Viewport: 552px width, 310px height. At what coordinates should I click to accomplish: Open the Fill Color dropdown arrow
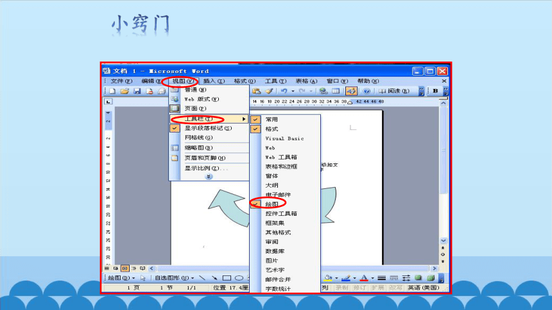click(x=336, y=278)
